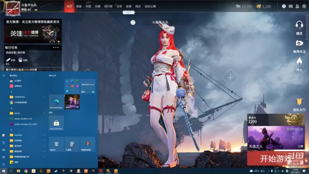Switch to the 英雄 heroes tab
The width and height of the screenshot is (309, 174).
79,6
